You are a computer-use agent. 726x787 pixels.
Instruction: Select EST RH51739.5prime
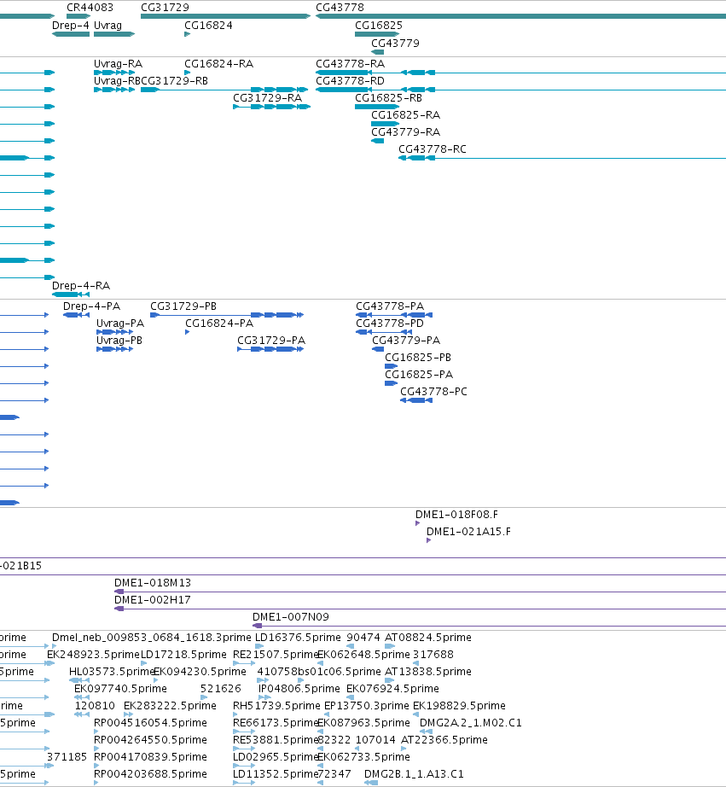(x=276, y=706)
